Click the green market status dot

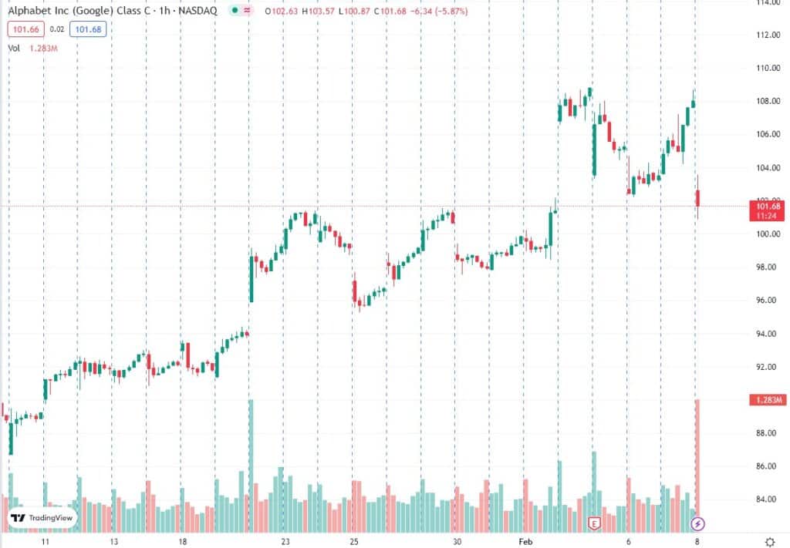(x=233, y=12)
